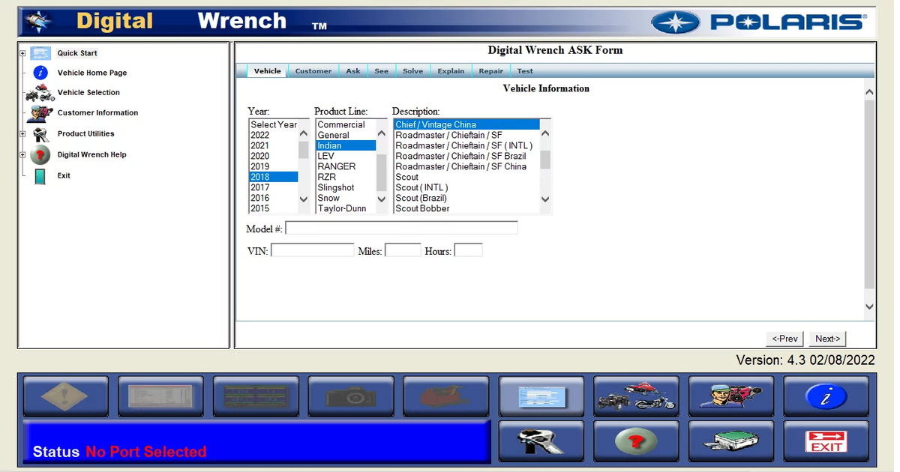Click the EXIT icon at bottom right
The image size is (900, 472).
[826, 441]
